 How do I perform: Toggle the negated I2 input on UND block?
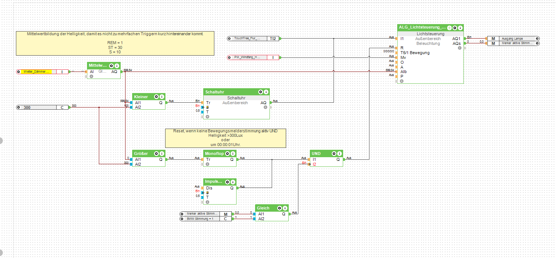pos(310,164)
